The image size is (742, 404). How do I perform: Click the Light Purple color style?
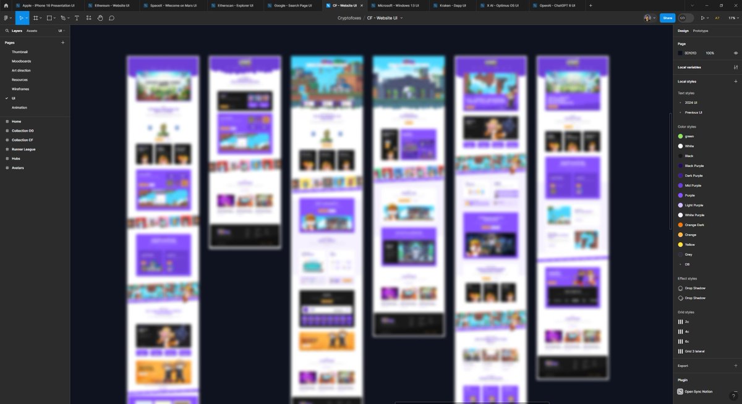(694, 205)
